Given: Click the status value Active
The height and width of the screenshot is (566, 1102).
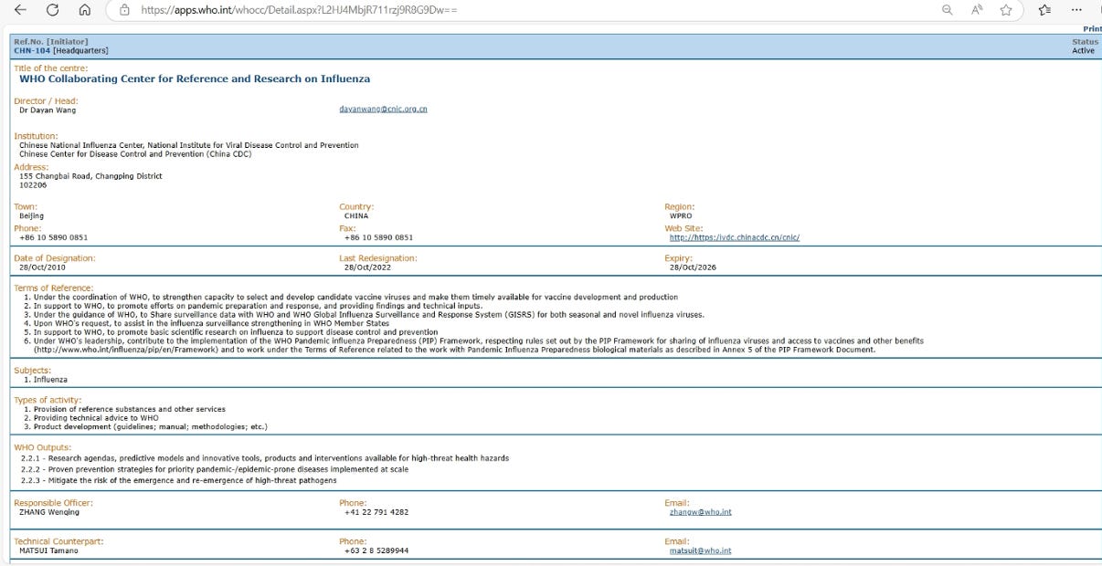Looking at the screenshot, I should (x=1083, y=50).
